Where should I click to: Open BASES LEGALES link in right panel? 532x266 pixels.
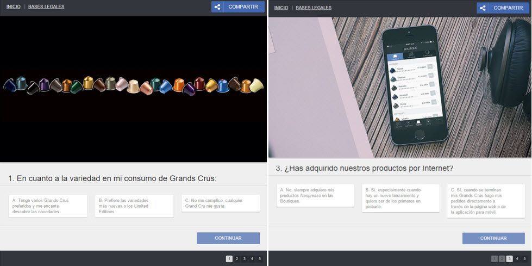tap(314, 8)
